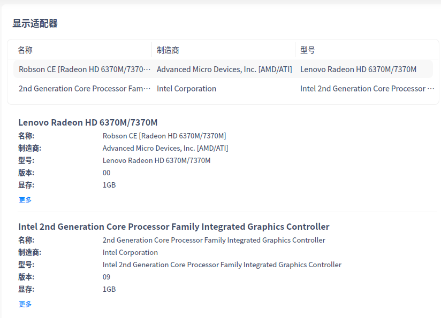Click Intel Corporation cell in adapter table
This screenshot has height=318, width=441.
click(x=186, y=89)
